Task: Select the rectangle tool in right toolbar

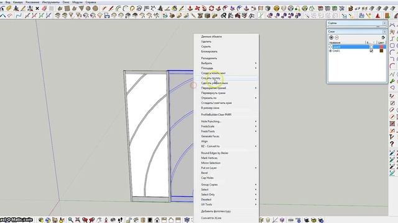Action: pyautogui.click(x=392, y=45)
